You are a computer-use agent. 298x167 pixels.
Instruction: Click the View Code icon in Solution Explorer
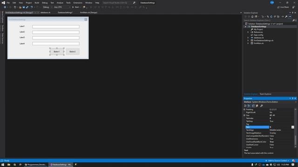(283, 17)
